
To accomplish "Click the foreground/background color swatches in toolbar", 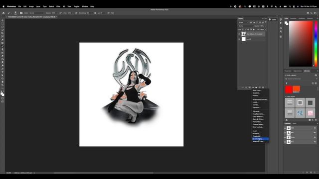I will click(2, 94).
